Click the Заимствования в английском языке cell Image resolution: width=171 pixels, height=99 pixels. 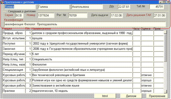[x=82, y=86]
